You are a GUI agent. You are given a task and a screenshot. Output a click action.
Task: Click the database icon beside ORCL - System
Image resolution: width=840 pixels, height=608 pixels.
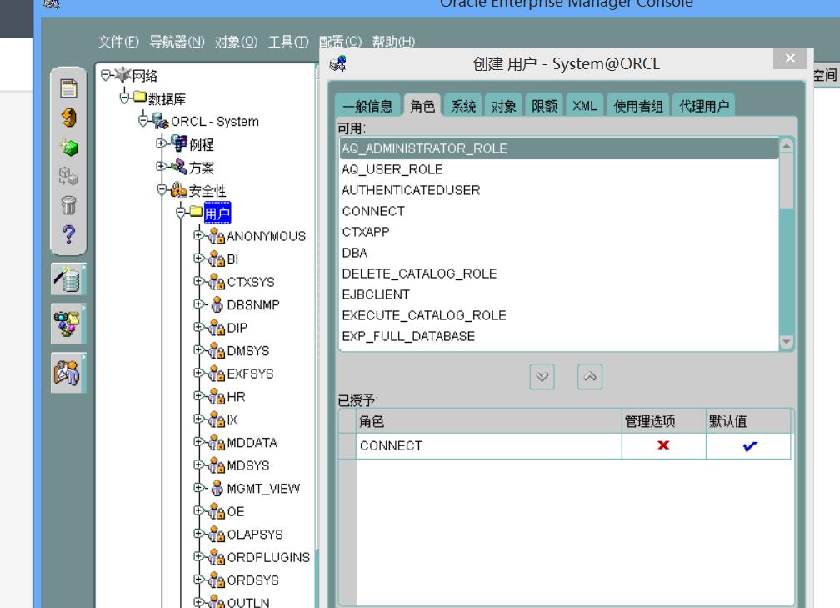pos(160,121)
